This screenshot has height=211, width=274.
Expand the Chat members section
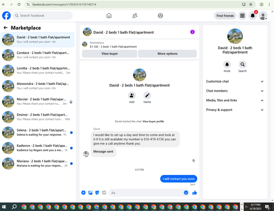tap(235, 91)
